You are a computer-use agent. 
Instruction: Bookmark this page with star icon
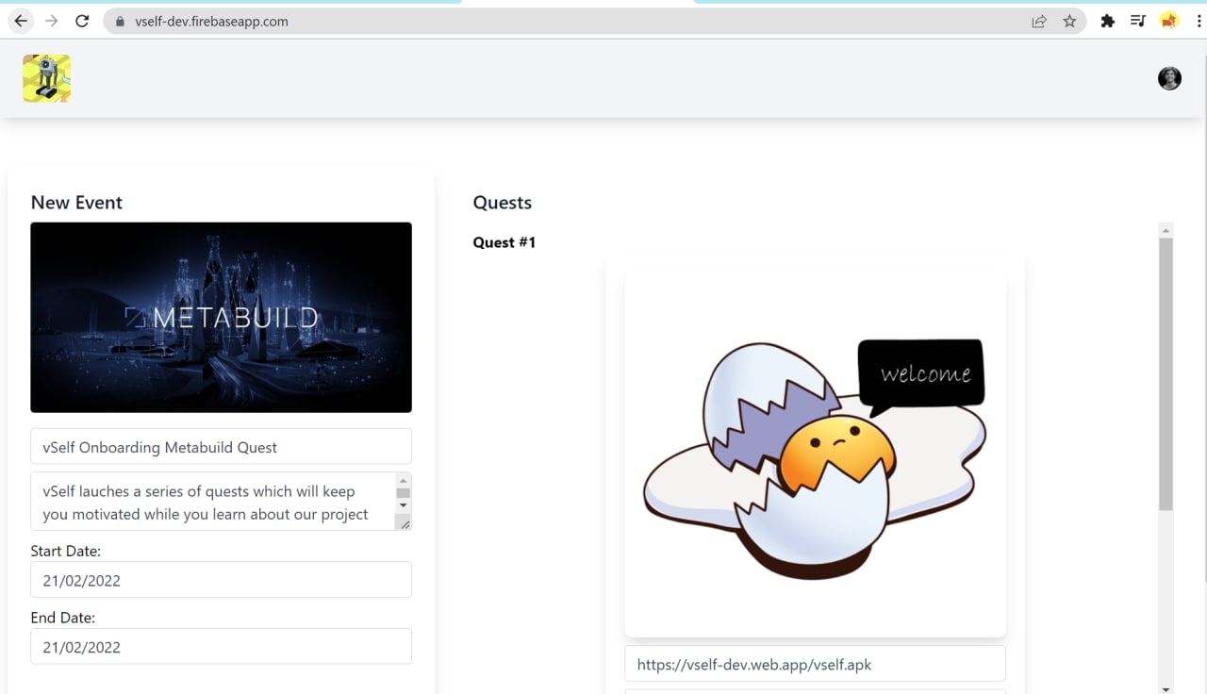click(1069, 21)
